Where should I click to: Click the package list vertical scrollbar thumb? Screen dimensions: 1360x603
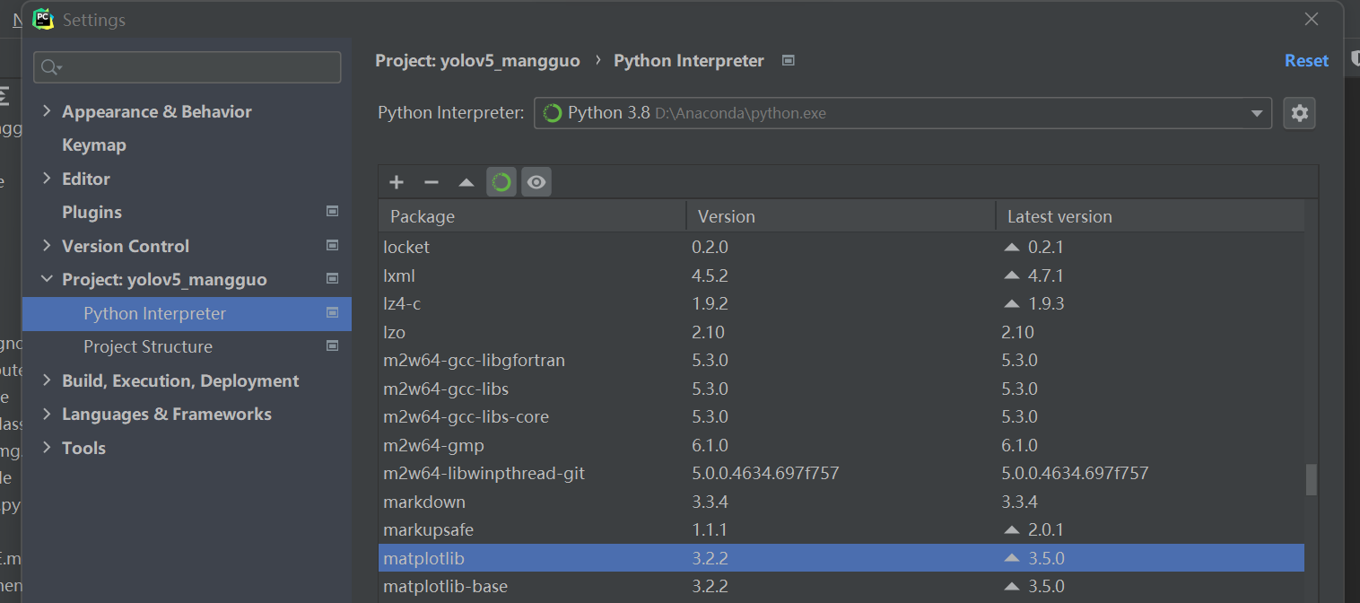[x=1312, y=480]
